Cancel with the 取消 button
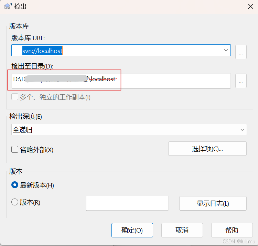Screen dimensions: 258x246 click(182, 230)
